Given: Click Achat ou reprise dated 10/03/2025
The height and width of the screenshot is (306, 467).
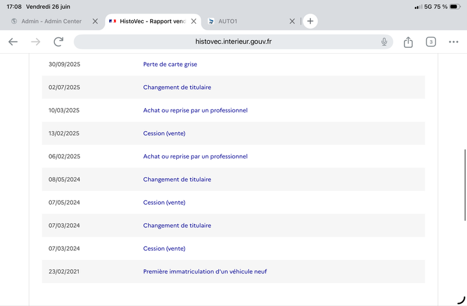Looking at the screenshot, I should 195,110.
